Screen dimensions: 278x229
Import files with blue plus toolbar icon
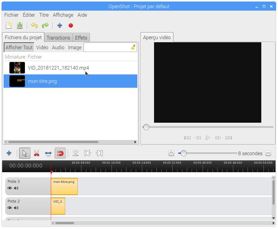[x=60, y=26]
